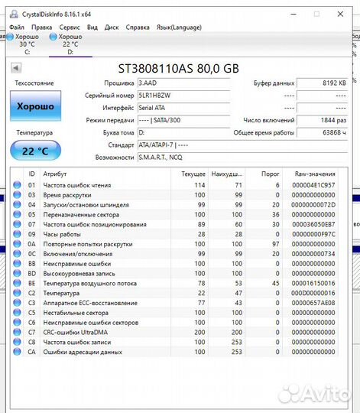The height and width of the screenshot is (413, 360).
Task: Click the Атрибут column header
Action: [x=105, y=174]
